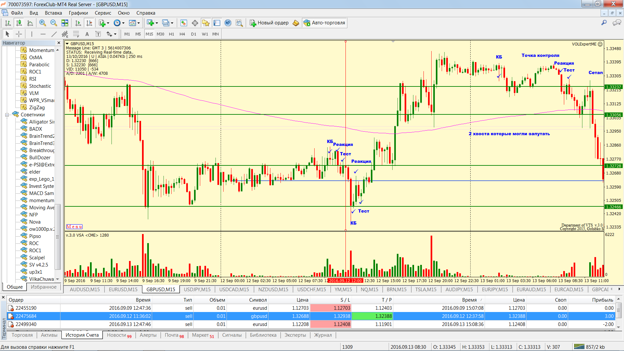The width and height of the screenshot is (624, 351).
Task: Select the trendline drawing tool
Action: [x=54, y=34]
